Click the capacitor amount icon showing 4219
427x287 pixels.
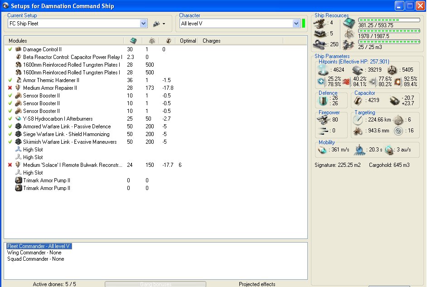[358, 101]
